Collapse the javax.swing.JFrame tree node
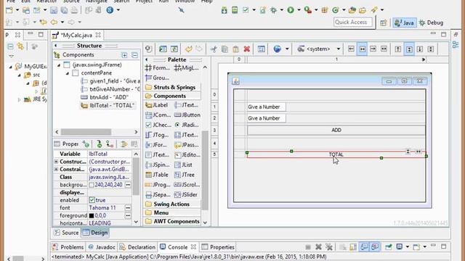 [x=59, y=65]
